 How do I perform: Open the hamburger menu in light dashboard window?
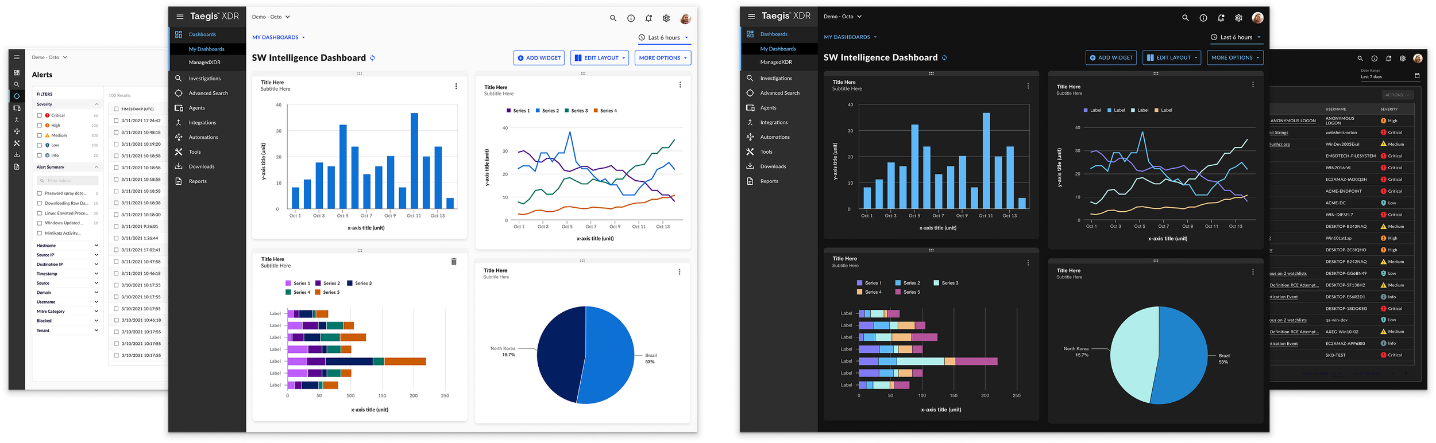tap(180, 17)
